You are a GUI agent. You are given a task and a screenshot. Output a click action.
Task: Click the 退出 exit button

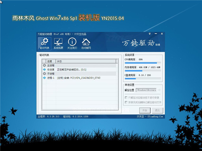click(x=157, y=110)
